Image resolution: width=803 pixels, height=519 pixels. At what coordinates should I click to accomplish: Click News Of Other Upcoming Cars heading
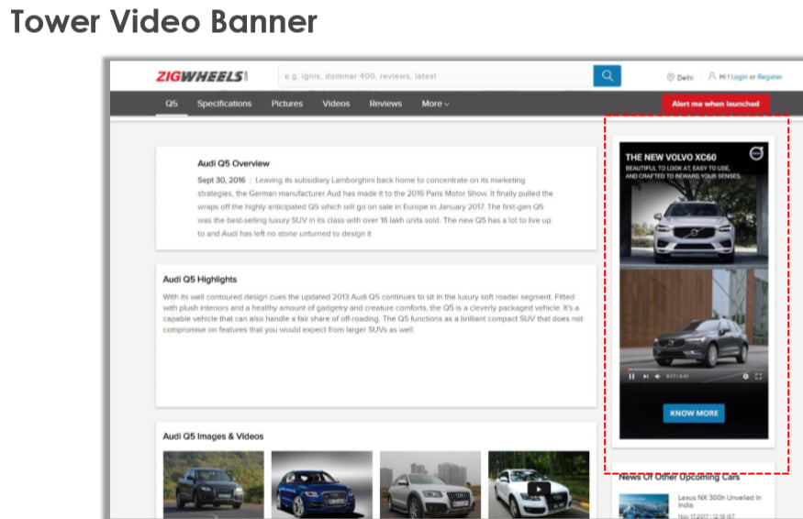point(679,477)
